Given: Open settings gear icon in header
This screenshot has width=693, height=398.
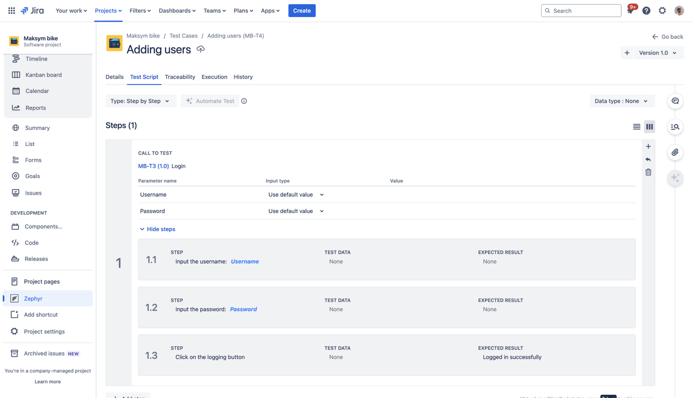Looking at the screenshot, I should 662,10.
